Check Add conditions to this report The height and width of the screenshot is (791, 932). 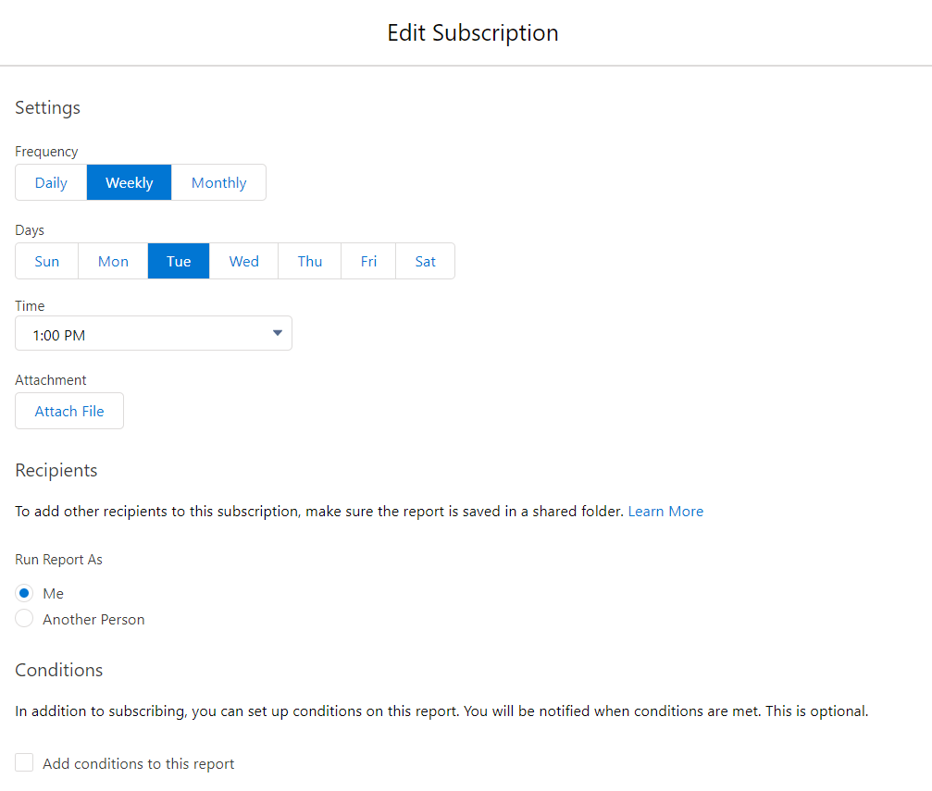pos(23,761)
